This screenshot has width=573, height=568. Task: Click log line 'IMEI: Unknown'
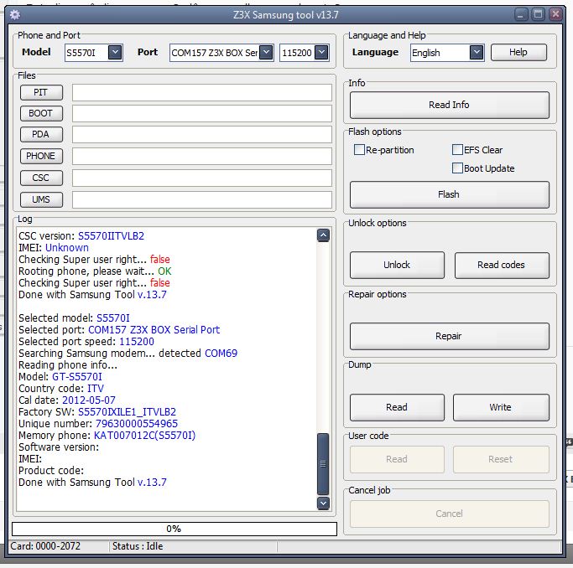(x=54, y=248)
